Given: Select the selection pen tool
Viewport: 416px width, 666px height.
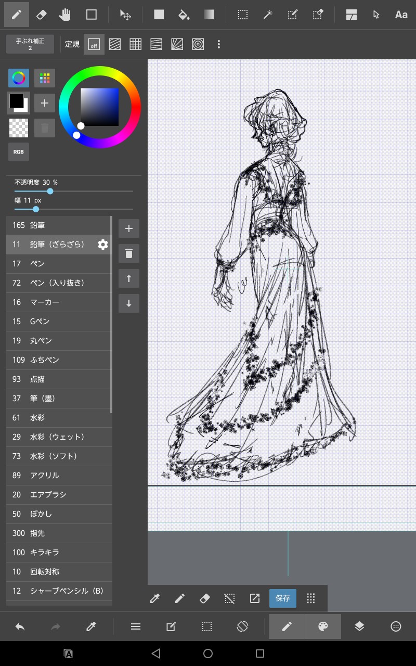Looking at the screenshot, I should (x=293, y=15).
